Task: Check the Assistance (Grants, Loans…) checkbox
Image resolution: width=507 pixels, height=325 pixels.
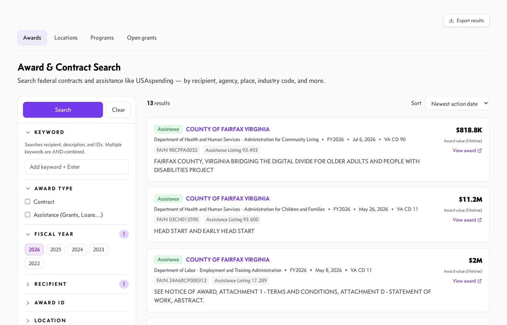Action: point(28,215)
